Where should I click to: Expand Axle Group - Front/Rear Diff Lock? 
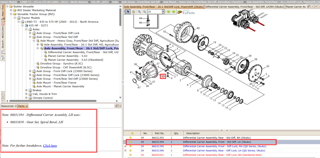click(30, 33)
